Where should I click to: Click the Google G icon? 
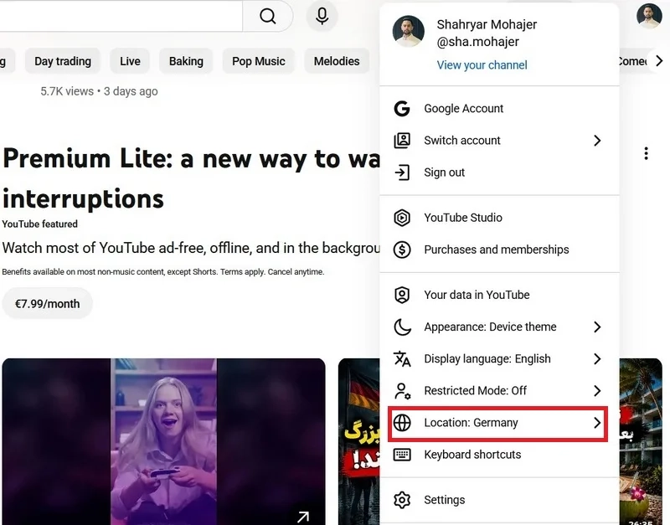(x=402, y=109)
